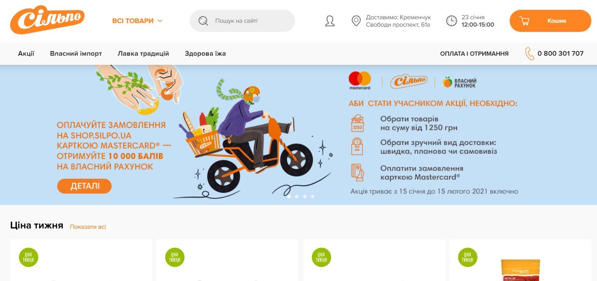The image size is (597, 281).
Task: Expand the ВСІ ТОВАРИ dropdown
Action: 137,21
